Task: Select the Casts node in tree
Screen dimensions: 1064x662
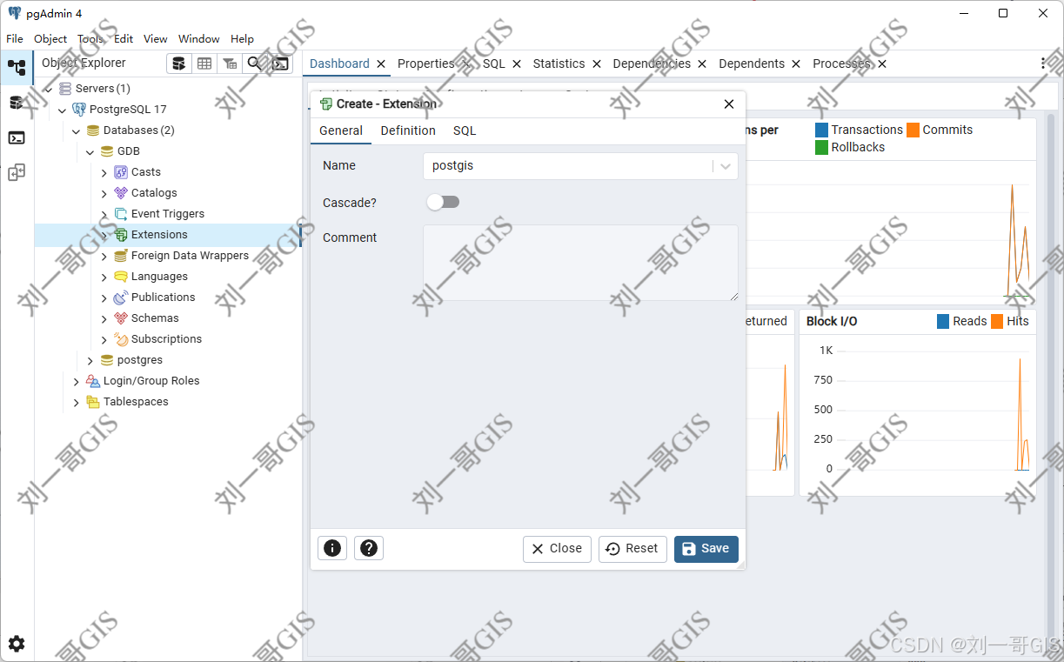Action: [x=146, y=172]
